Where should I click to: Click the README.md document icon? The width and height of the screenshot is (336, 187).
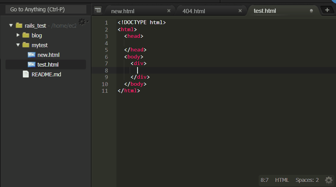point(26,74)
